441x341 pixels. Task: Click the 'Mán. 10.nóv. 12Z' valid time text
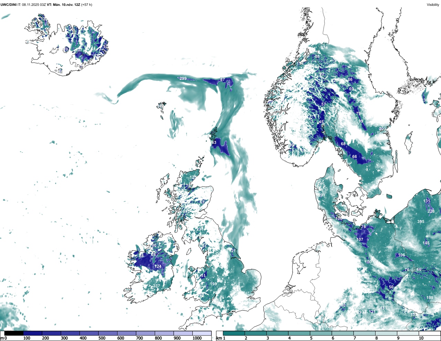(x=66, y=5)
